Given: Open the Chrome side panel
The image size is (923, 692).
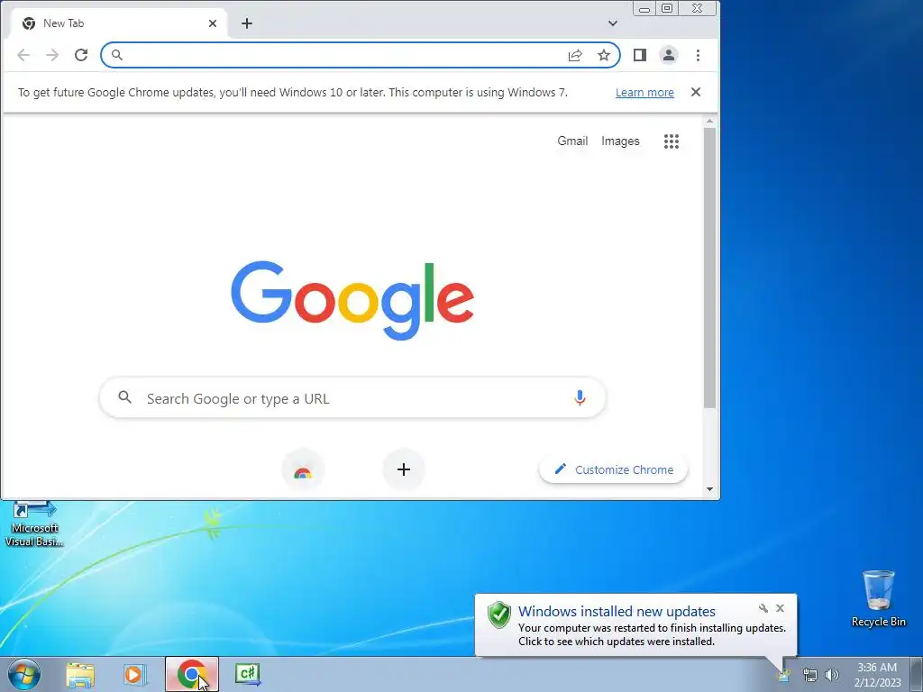Looking at the screenshot, I should [640, 55].
